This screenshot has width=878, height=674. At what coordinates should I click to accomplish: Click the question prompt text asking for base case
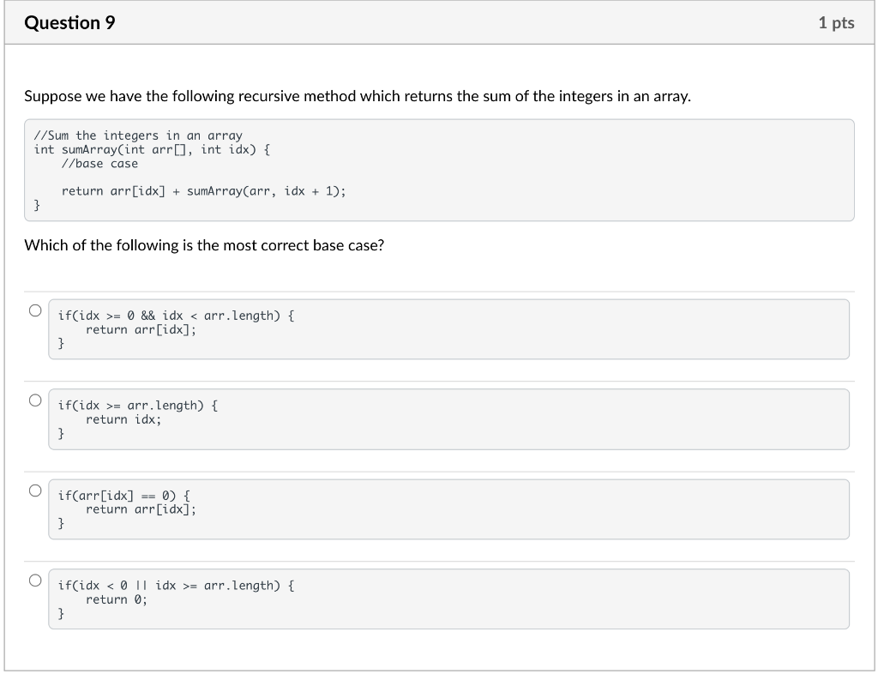(204, 245)
